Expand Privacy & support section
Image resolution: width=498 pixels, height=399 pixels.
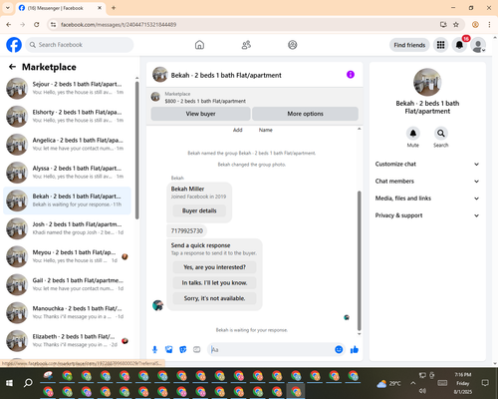click(427, 215)
